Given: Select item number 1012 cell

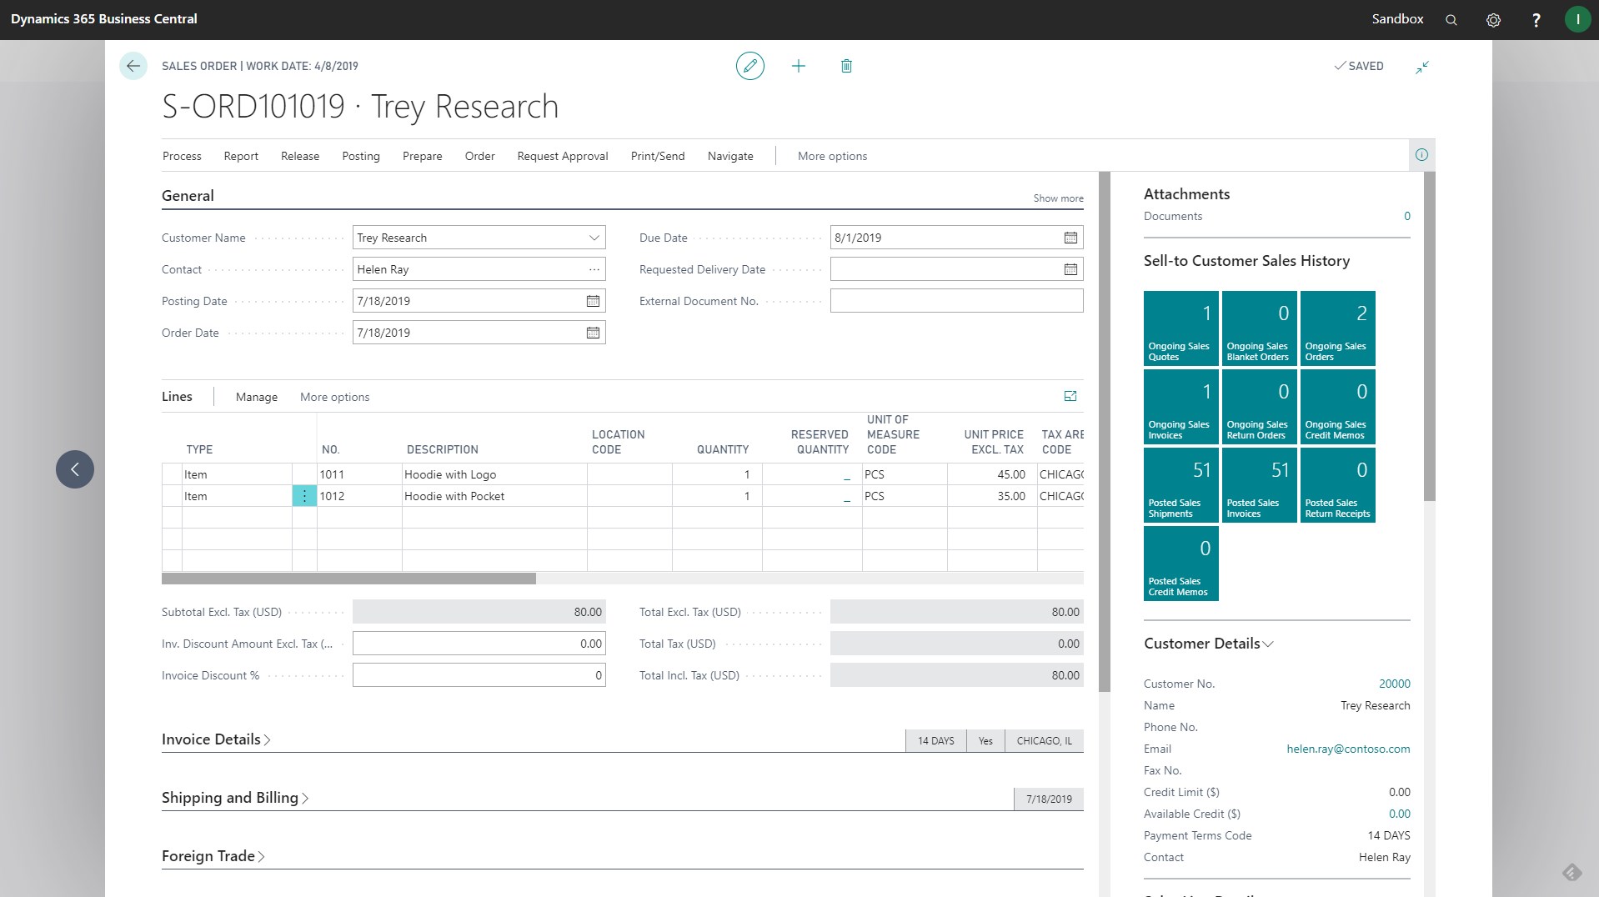Looking at the screenshot, I should click(x=359, y=496).
